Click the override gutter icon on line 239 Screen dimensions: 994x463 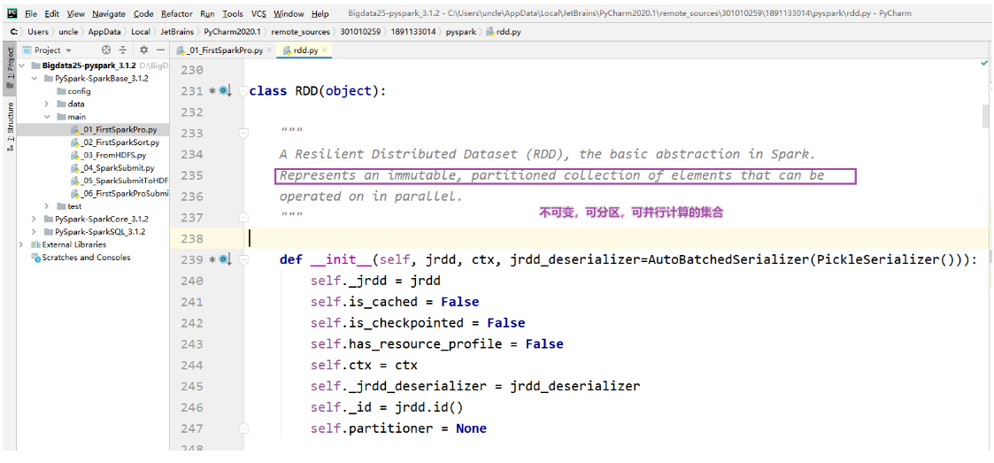pyautogui.click(x=226, y=259)
